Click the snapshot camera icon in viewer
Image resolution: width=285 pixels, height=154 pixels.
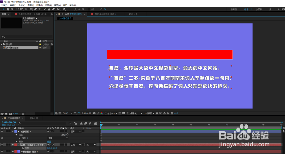point(94,113)
